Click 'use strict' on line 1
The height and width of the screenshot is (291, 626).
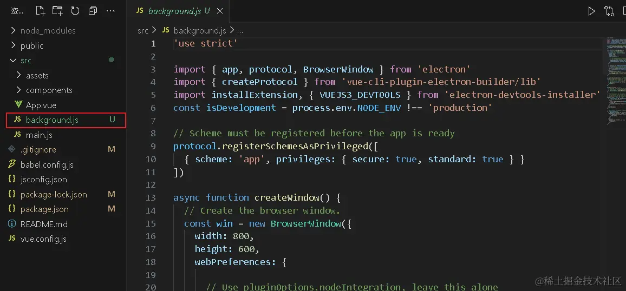click(206, 43)
